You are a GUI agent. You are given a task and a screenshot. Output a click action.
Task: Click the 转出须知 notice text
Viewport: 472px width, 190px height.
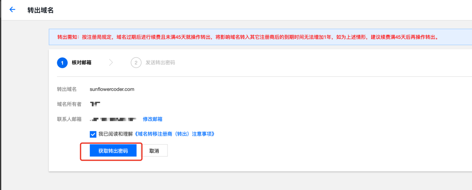[x=248, y=37]
